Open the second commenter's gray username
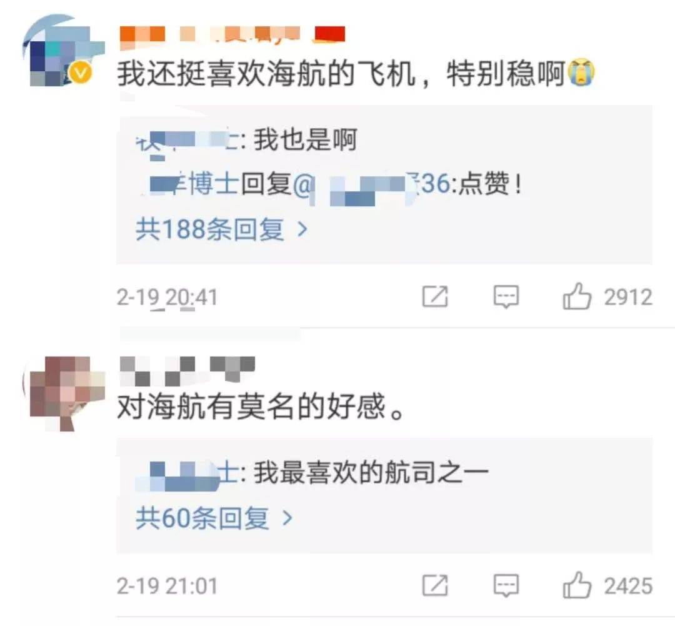The width and height of the screenshot is (675, 626). [187, 370]
